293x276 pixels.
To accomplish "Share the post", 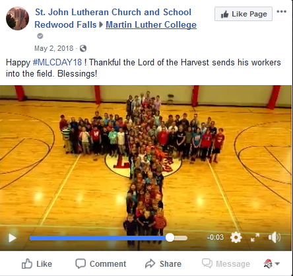I will point(163,263).
